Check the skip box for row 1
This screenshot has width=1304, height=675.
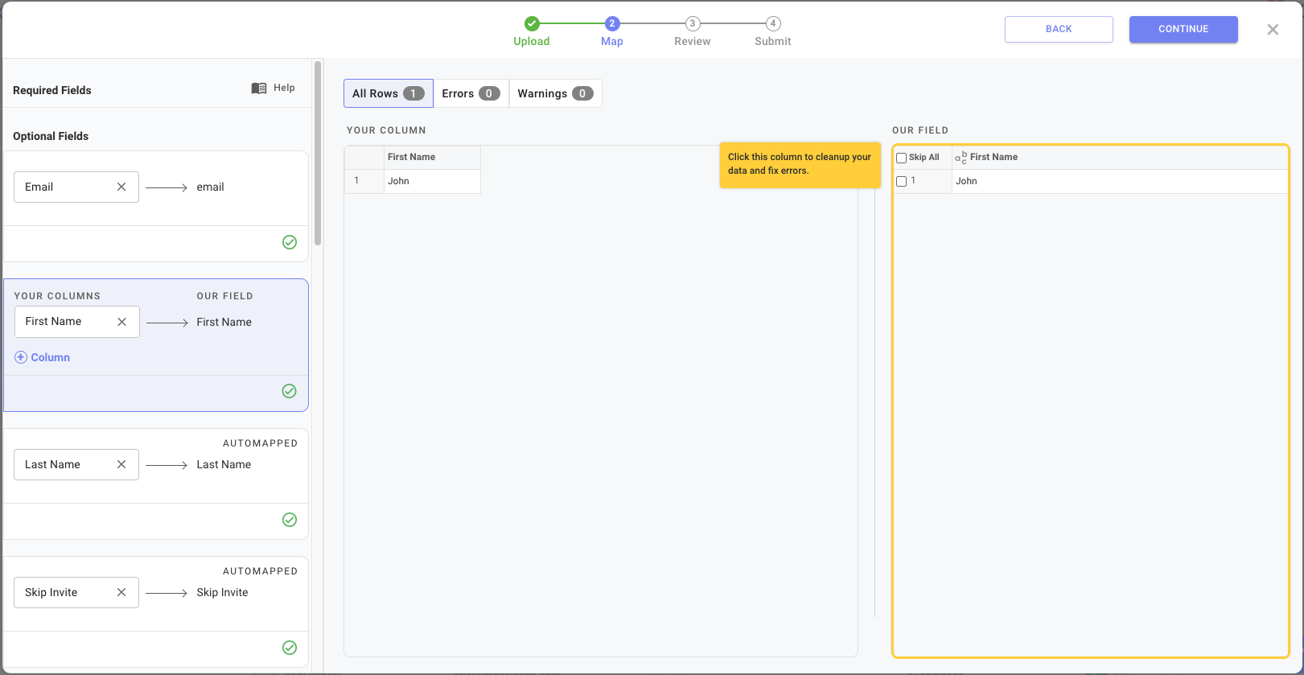point(902,182)
